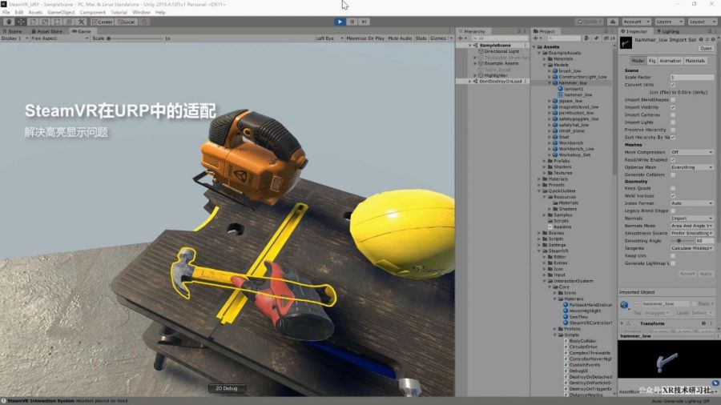This screenshot has width=721, height=405.
Task: Toggle the Center pivot button
Action: click(x=102, y=22)
